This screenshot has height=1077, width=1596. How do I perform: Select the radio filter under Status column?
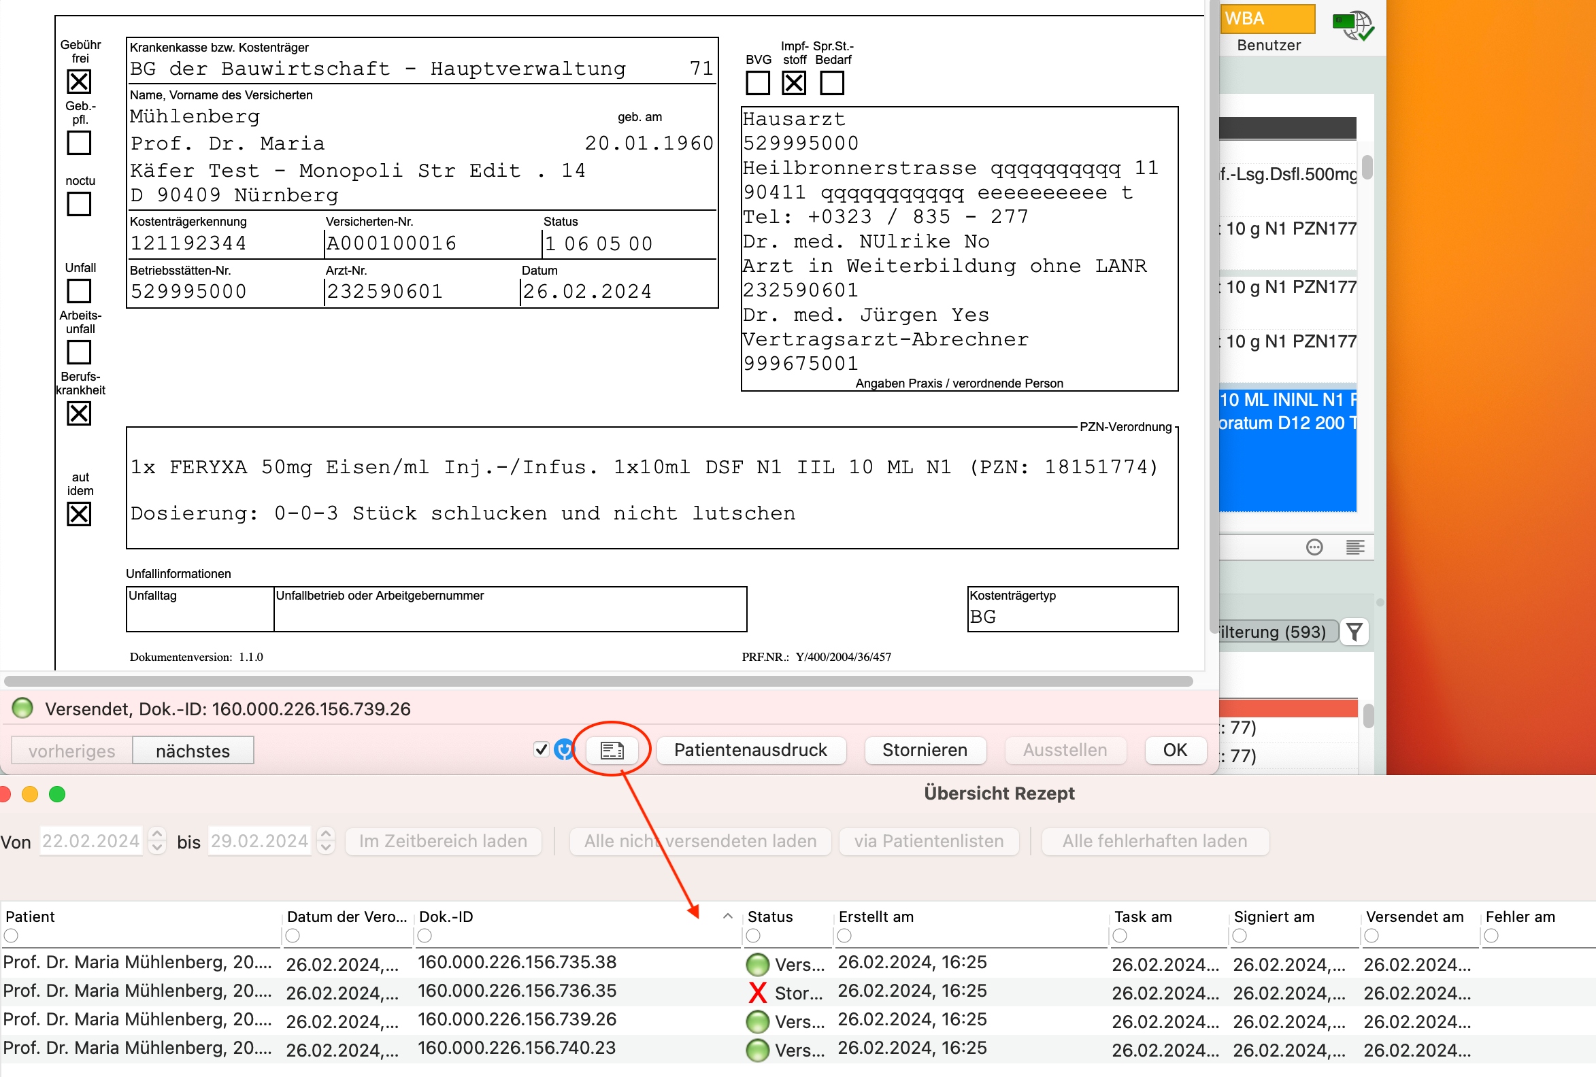pos(753,936)
